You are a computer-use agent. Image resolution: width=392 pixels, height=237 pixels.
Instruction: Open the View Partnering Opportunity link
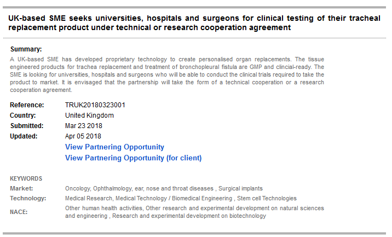114,147
